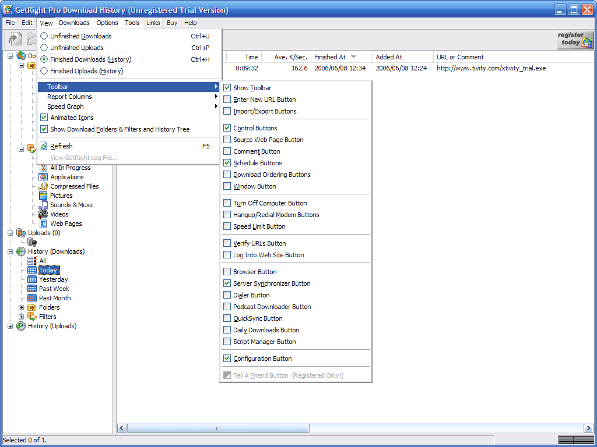Image resolution: width=597 pixels, height=447 pixels.
Task: Click the Videos filter icon in tree
Action: tap(43, 214)
